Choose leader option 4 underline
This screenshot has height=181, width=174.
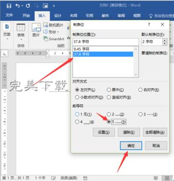77,122
